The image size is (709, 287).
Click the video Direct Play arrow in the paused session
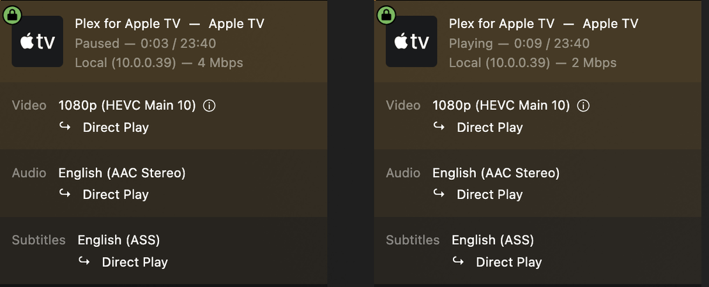coord(65,126)
